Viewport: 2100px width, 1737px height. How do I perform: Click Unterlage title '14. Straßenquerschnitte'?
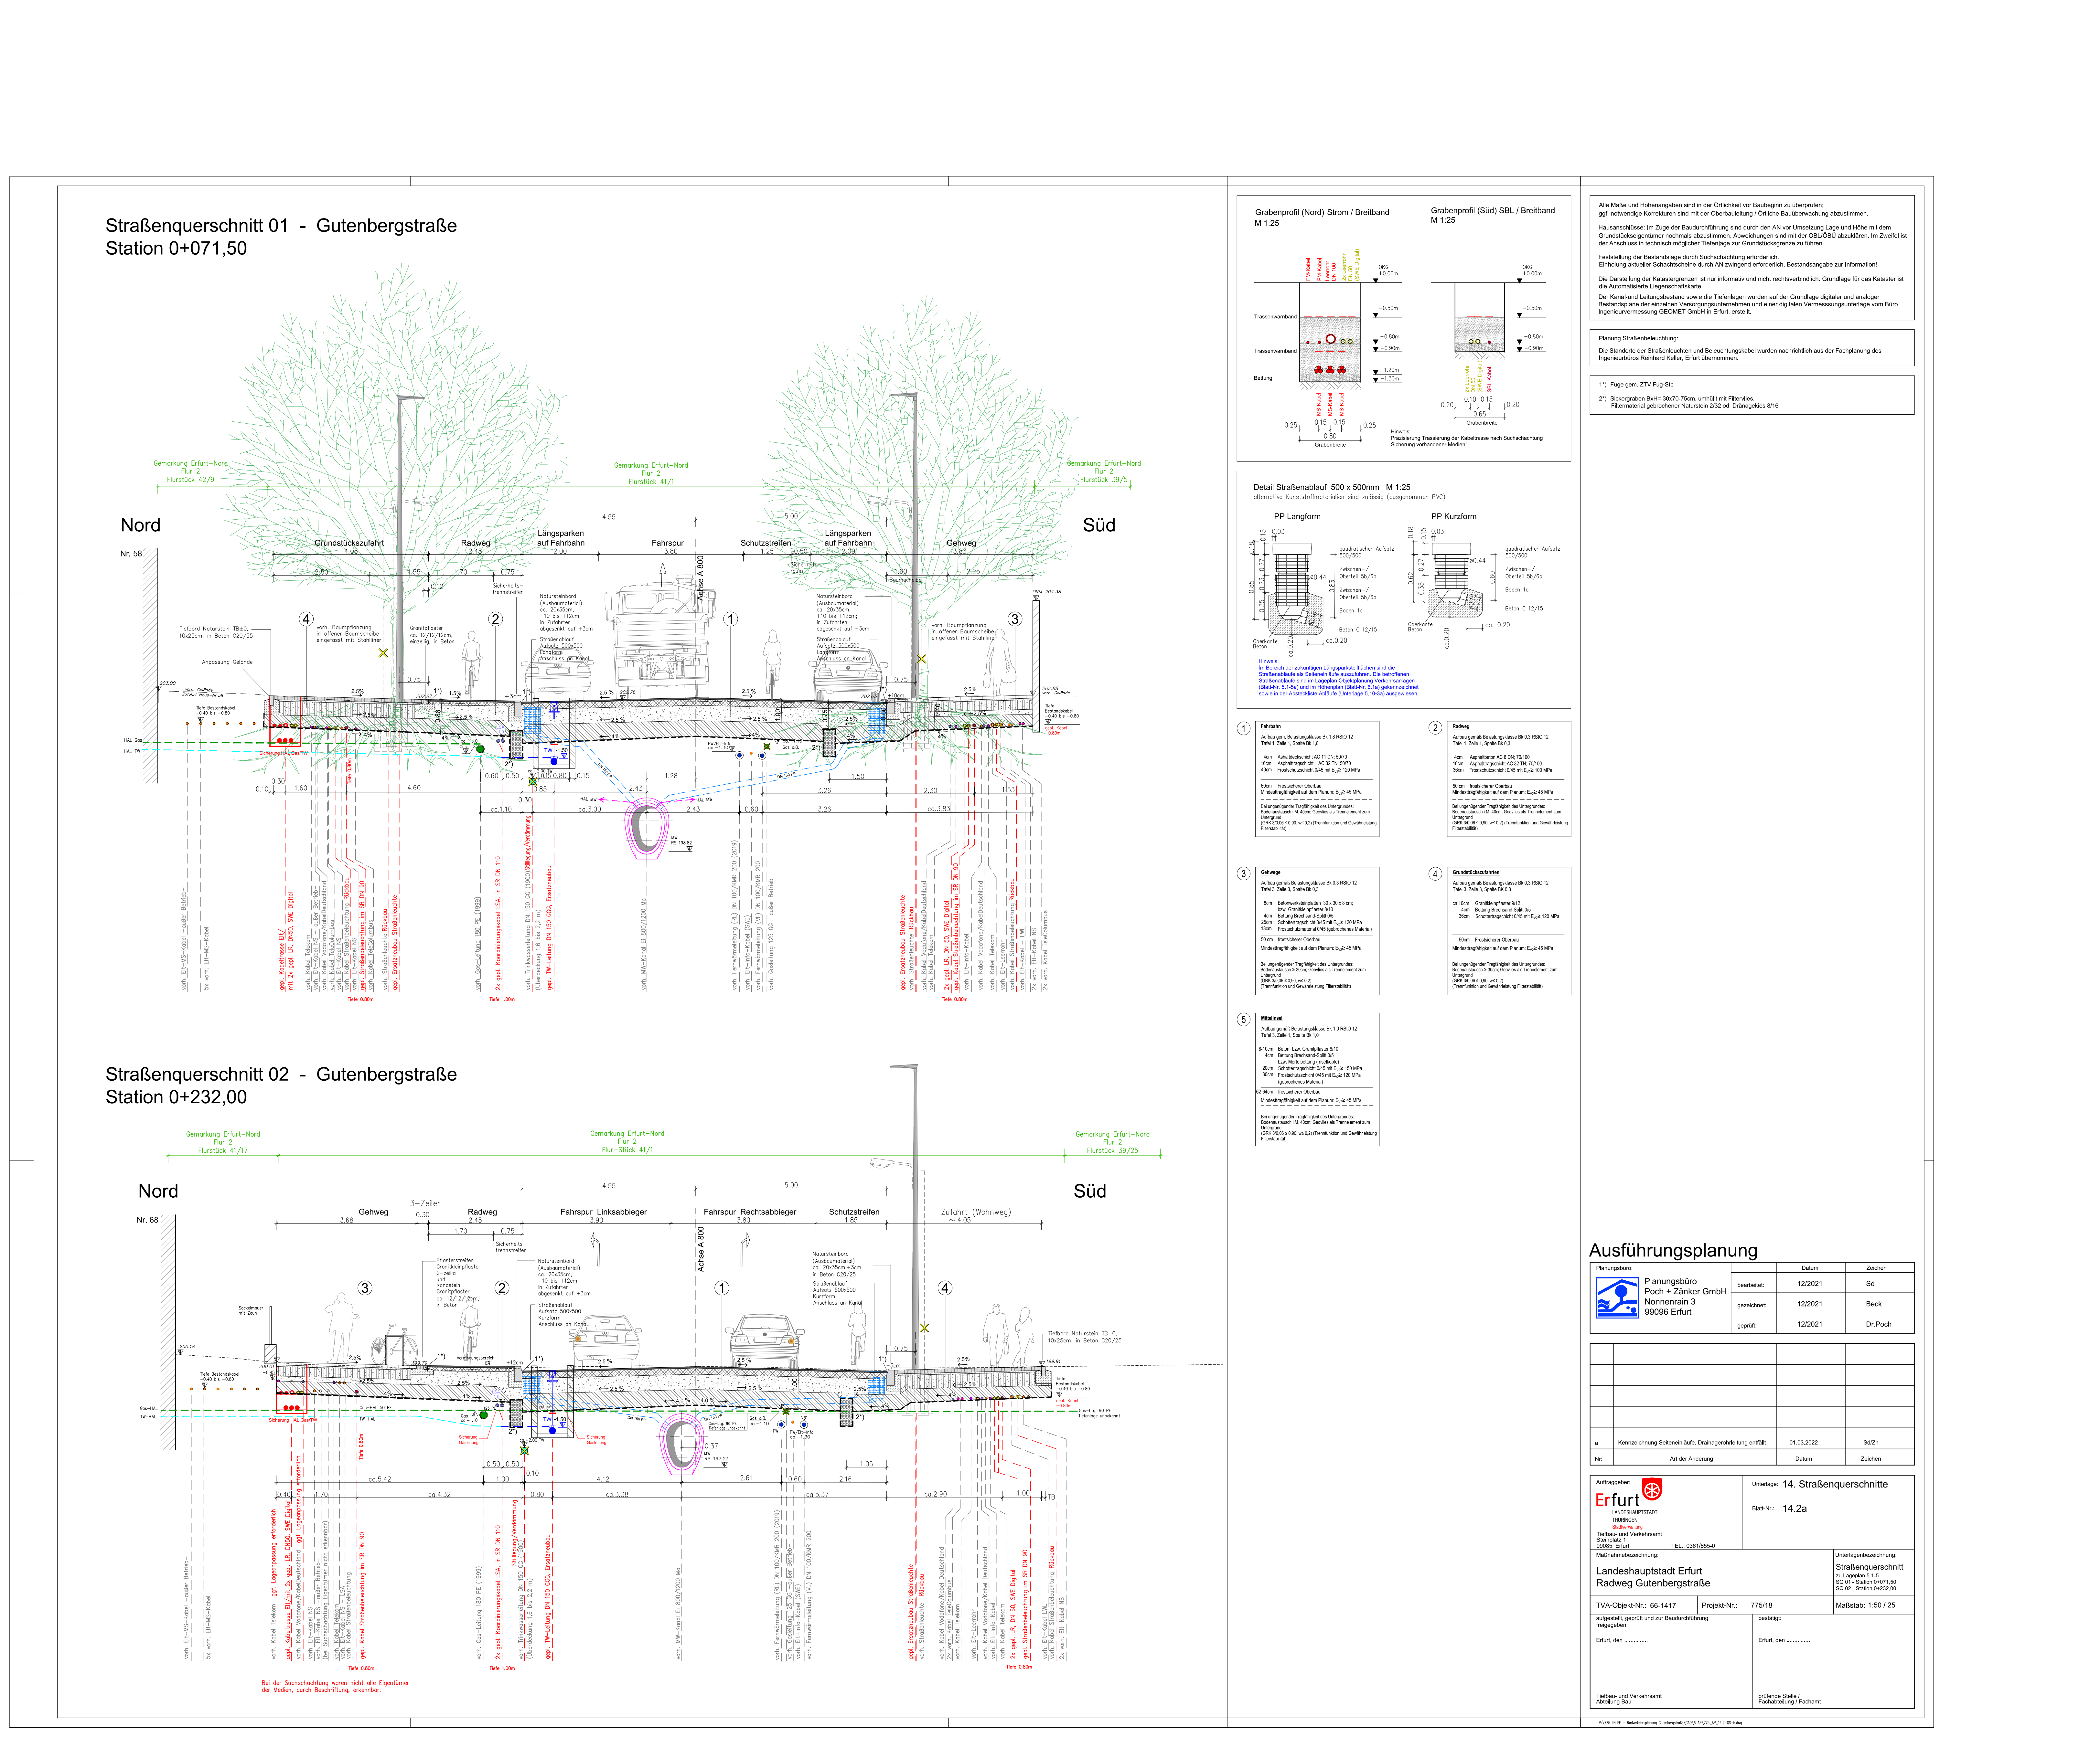tap(1835, 1484)
